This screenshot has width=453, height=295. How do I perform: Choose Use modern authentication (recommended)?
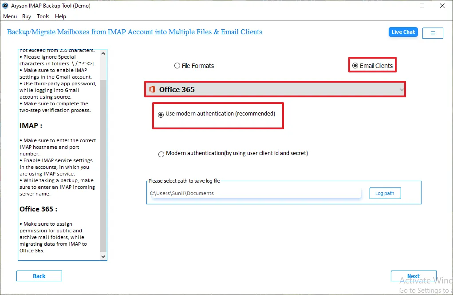point(217,114)
